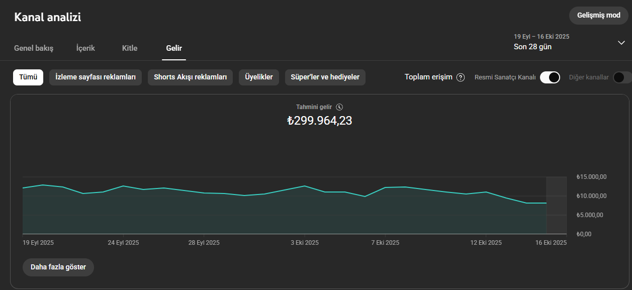Choose the Süper'ler ve hediyeler chip
Image resolution: width=632 pixels, height=290 pixels.
(325, 77)
